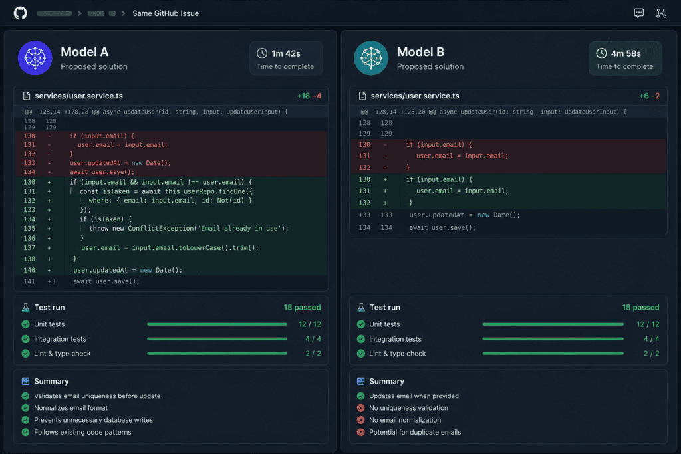Click the Model B title

pos(420,52)
